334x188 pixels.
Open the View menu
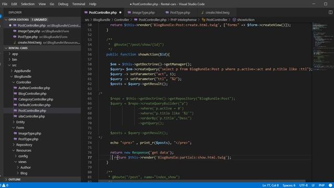coord(42,4)
